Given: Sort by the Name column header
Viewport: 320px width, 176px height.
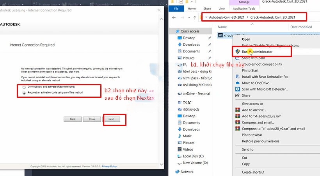Looking at the screenshot, I should [222, 27].
